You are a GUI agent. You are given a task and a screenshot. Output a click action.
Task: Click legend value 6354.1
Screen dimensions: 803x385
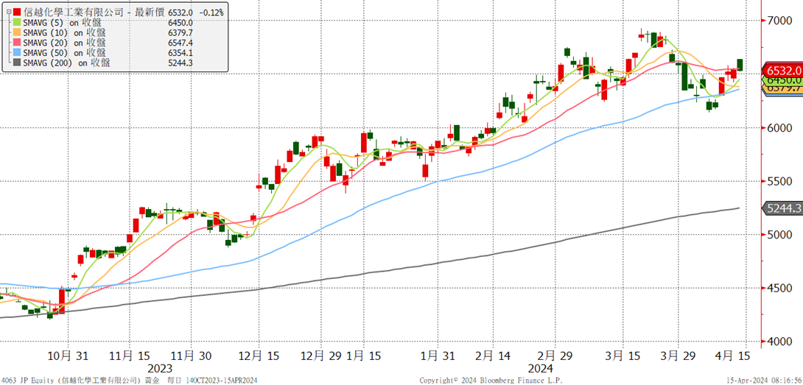(x=182, y=53)
